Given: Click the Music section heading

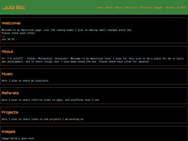Looking at the screenshot, I should pyautogui.click(x=7, y=74).
